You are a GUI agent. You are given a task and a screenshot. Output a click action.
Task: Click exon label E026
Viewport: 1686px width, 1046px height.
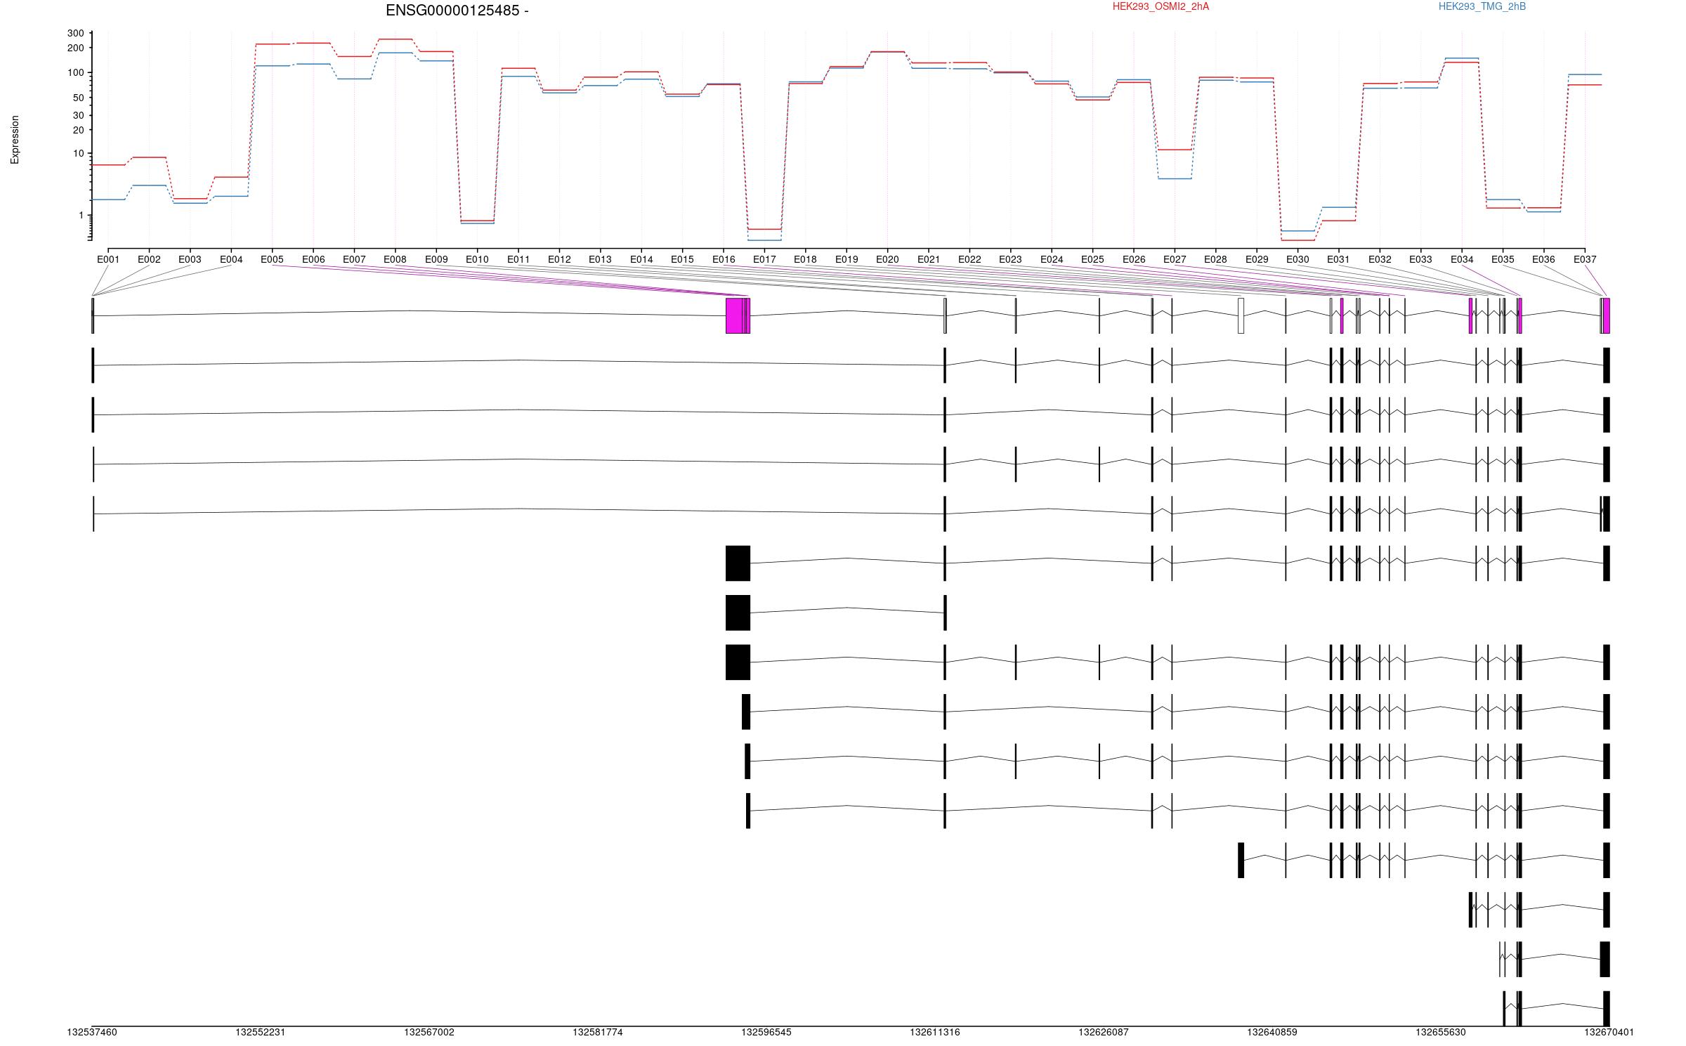1134,259
